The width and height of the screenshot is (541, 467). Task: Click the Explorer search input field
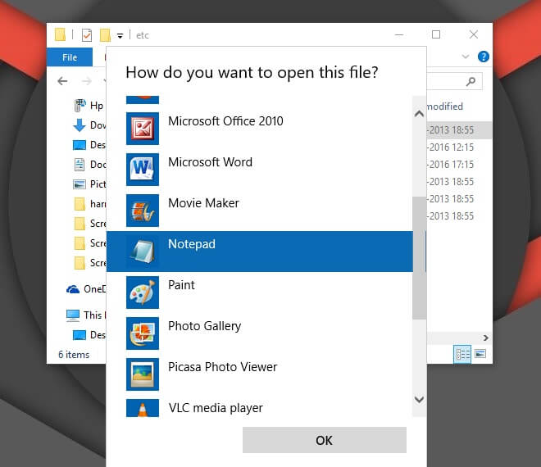(454, 81)
